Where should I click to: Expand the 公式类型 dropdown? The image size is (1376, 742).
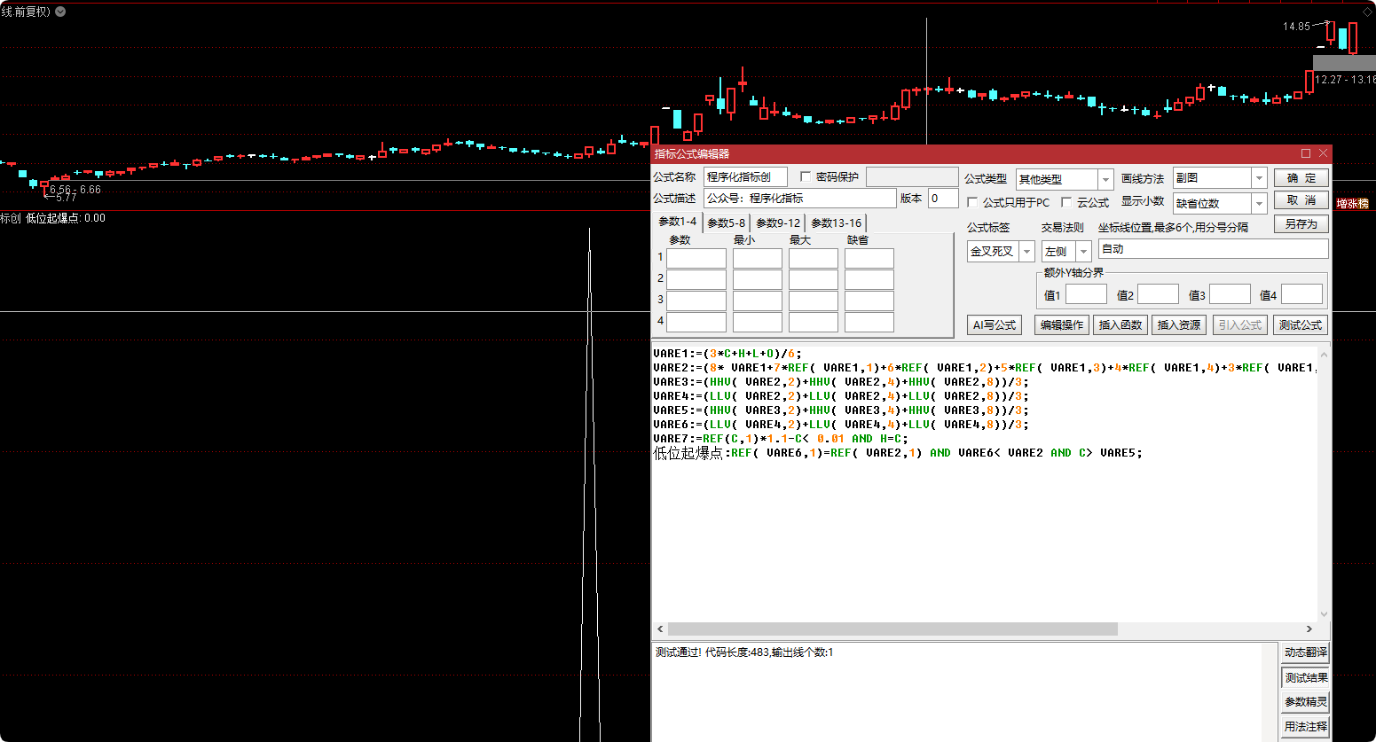coord(1105,179)
